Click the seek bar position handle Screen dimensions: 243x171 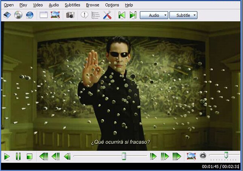pos(124,156)
